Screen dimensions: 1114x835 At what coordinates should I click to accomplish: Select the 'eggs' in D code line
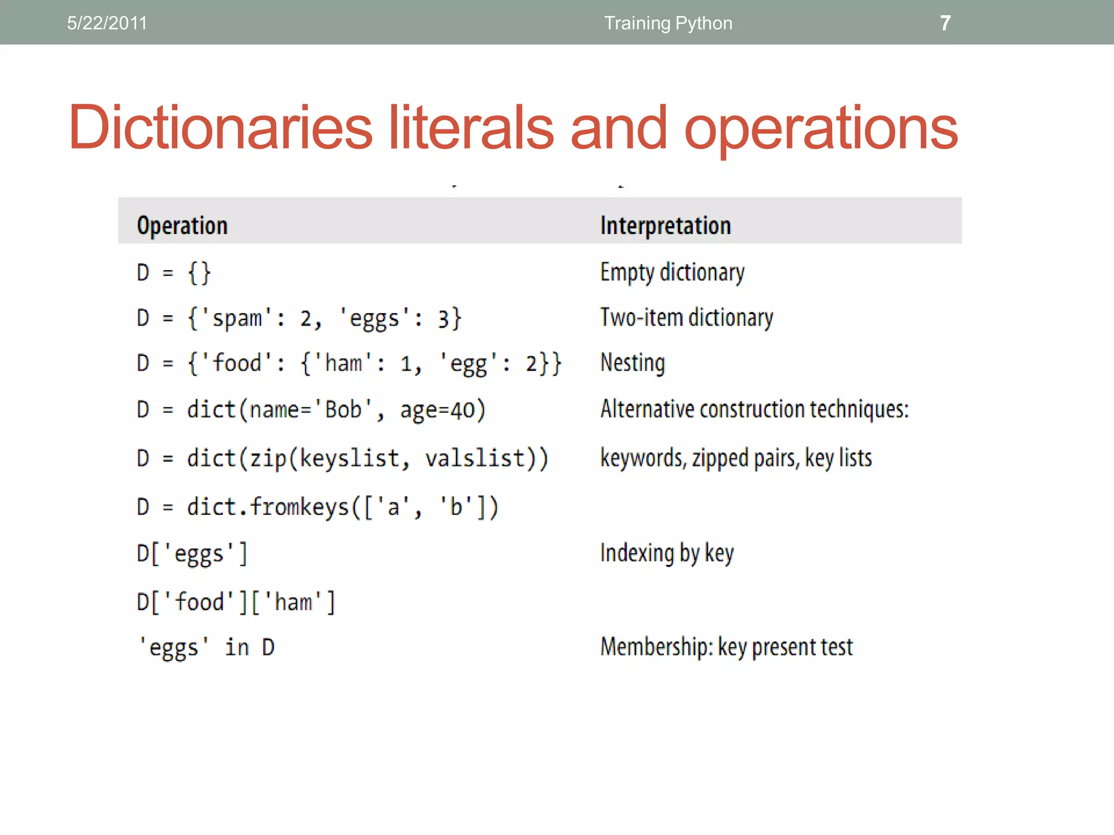tap(206, 648)
